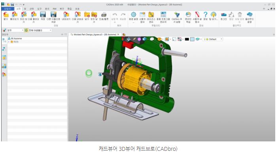Screen dimensions: 278x154
Task: Switch to the 도구 ribbon tab
Action: point(39,9)
